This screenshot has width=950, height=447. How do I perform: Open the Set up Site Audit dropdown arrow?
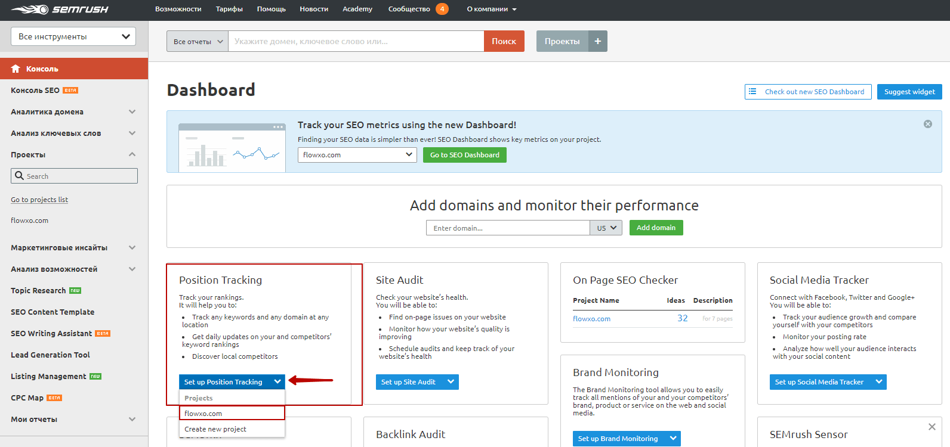pos(451,382)
